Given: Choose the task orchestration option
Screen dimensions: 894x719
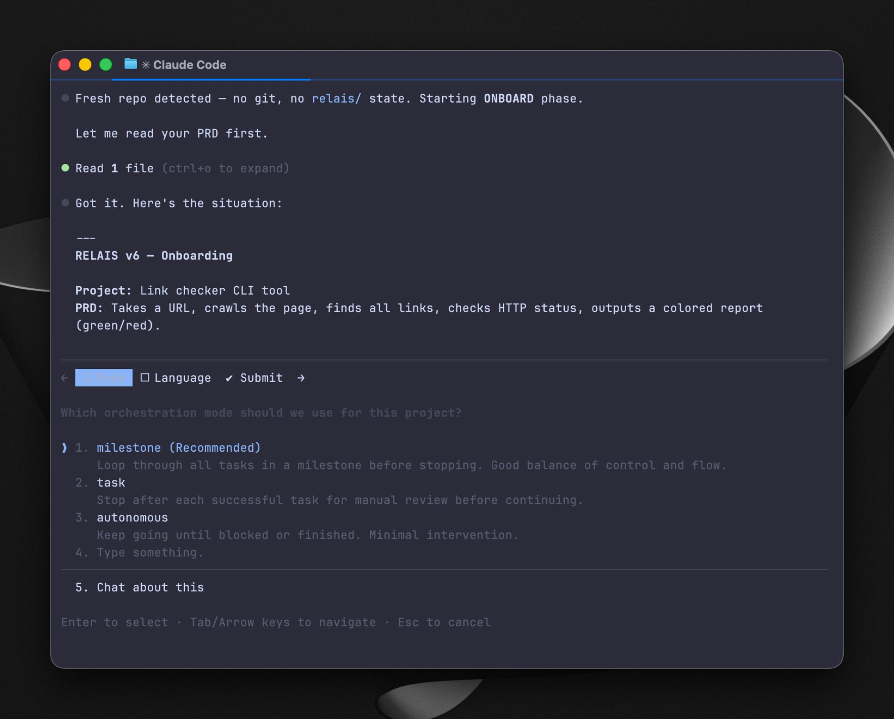Looking at the screenshot, I should [x=111, y=483].
